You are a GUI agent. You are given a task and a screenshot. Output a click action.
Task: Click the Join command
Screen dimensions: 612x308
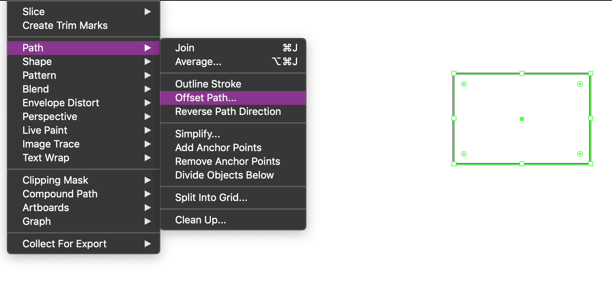click(233, 48)
